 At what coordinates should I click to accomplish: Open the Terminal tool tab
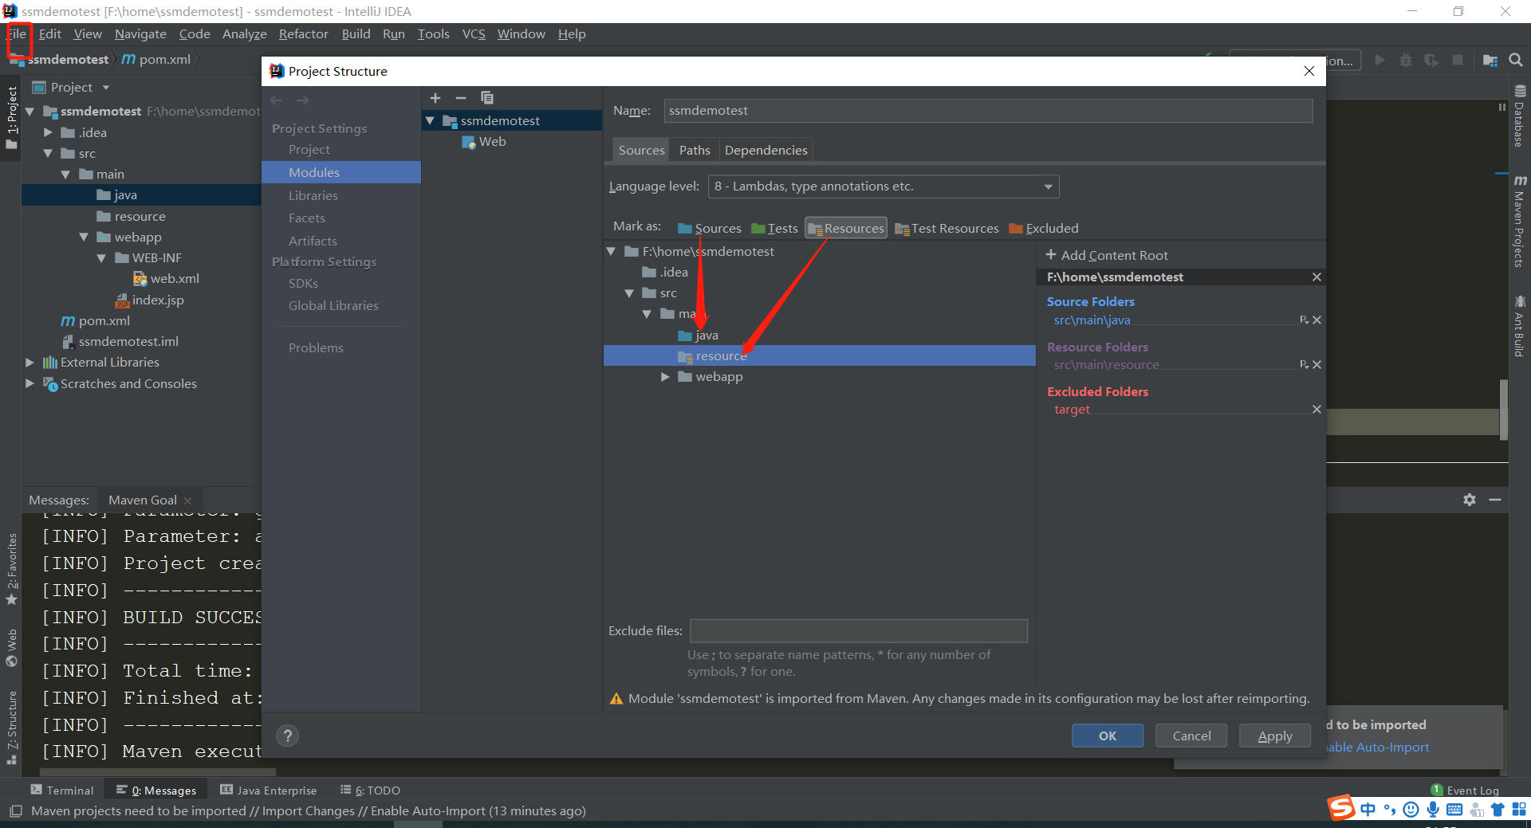tap(62, 790)
